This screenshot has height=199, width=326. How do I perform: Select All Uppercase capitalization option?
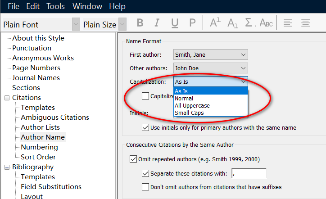(x=192, y=105)
